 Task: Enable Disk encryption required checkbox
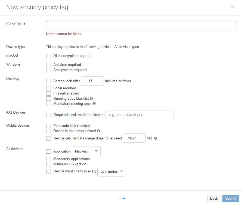(x=48, y=56)
